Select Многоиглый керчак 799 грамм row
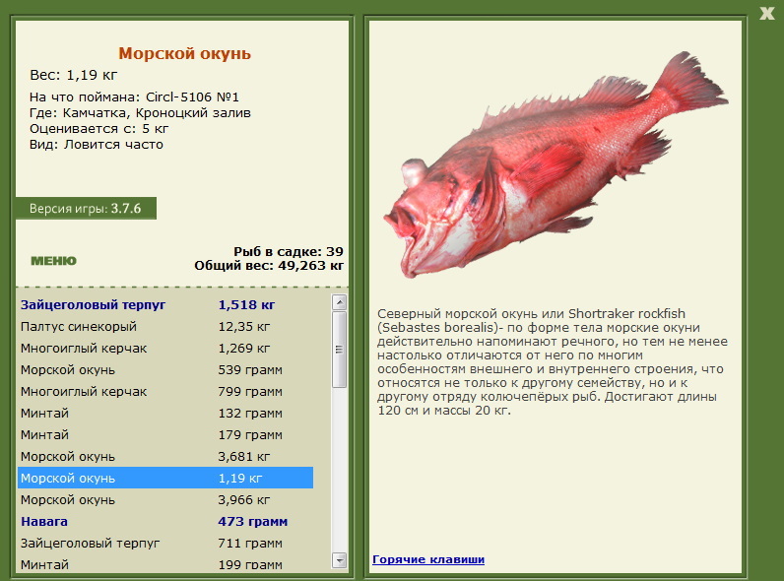784x581 pixels. (x=165, y=392)
